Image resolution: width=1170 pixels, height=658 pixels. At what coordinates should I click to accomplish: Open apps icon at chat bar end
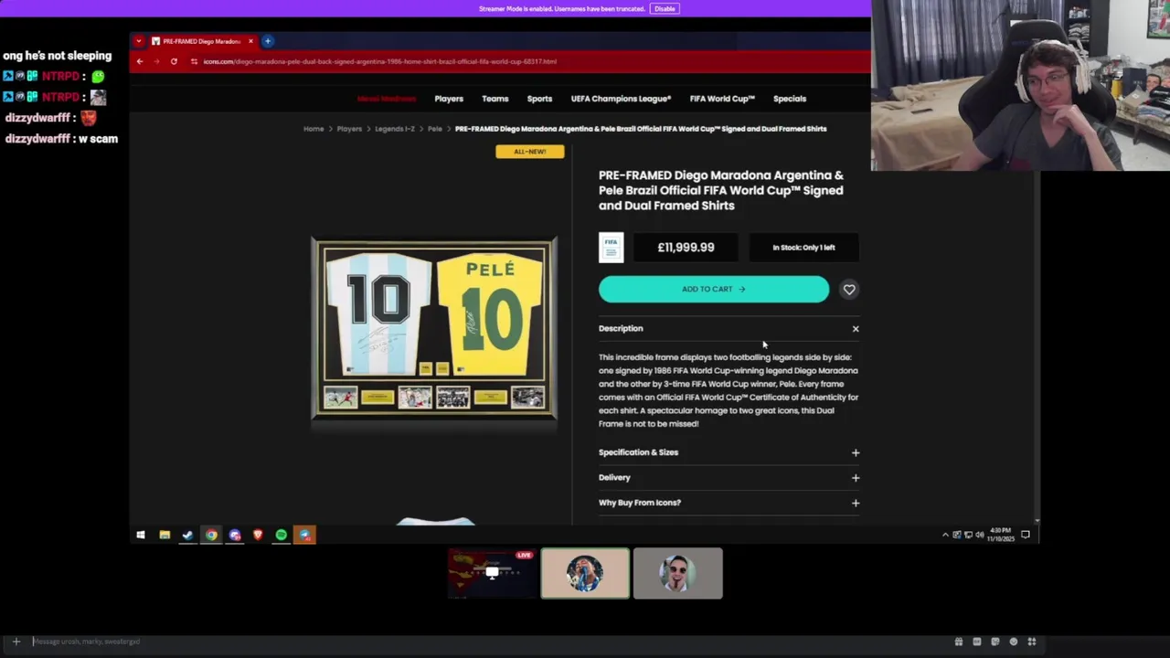pos(1032,642)
